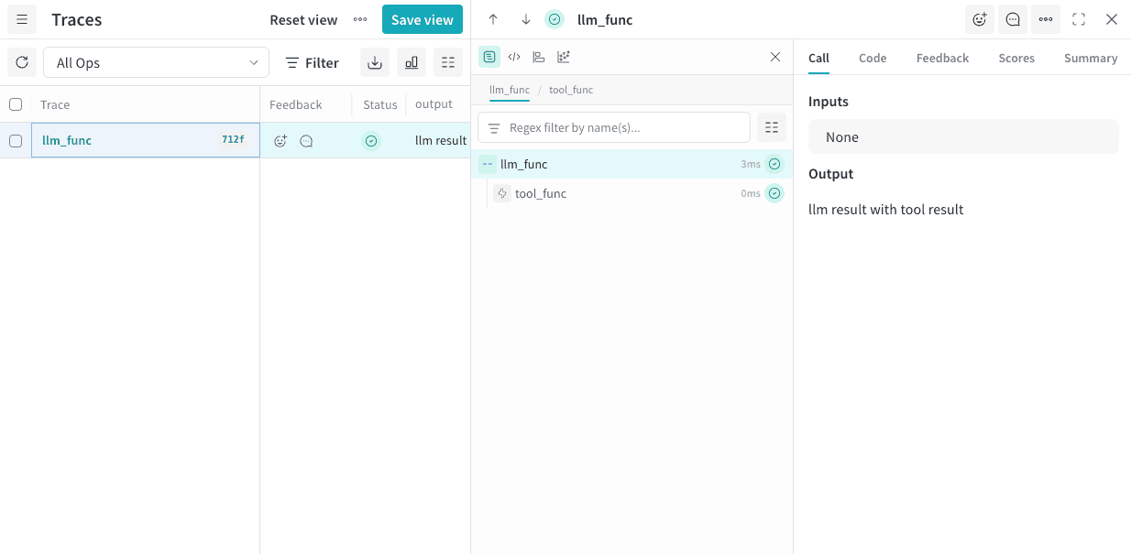This screenshot has height=554, width=1131.
Task: Open the three-dot menu beside Reset view
Action: [x=360, y=19]
